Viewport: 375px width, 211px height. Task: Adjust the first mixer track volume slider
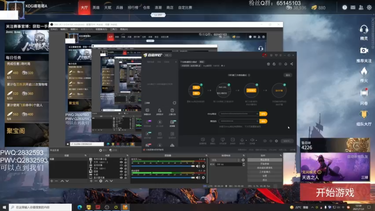pyautogui.click(x=163, y=166)
